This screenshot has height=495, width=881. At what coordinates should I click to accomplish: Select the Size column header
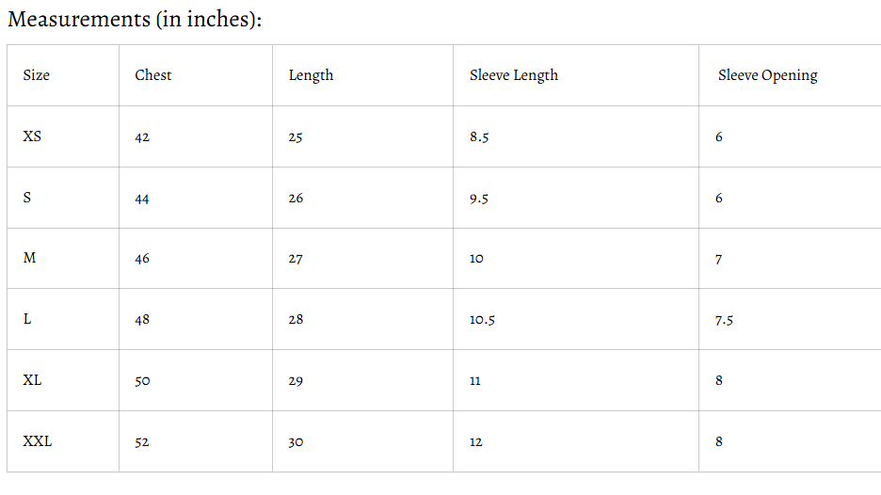pyautogui.click(x=37, y=75)
